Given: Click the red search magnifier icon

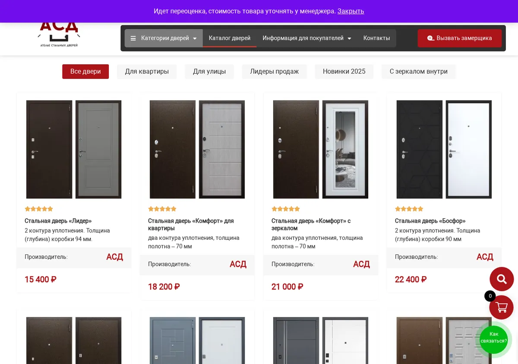Looking at the screenshot, I should tap(502, 279).
